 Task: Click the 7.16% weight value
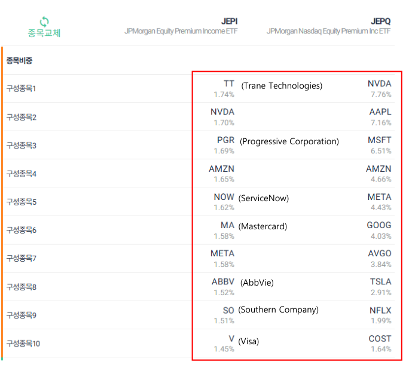(x=381, y=123)
